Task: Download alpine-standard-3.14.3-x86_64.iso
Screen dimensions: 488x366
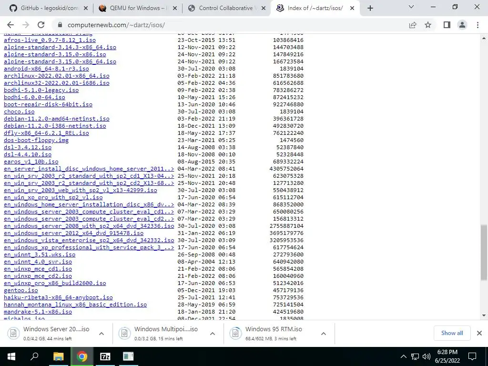Action: click(60, 47)
